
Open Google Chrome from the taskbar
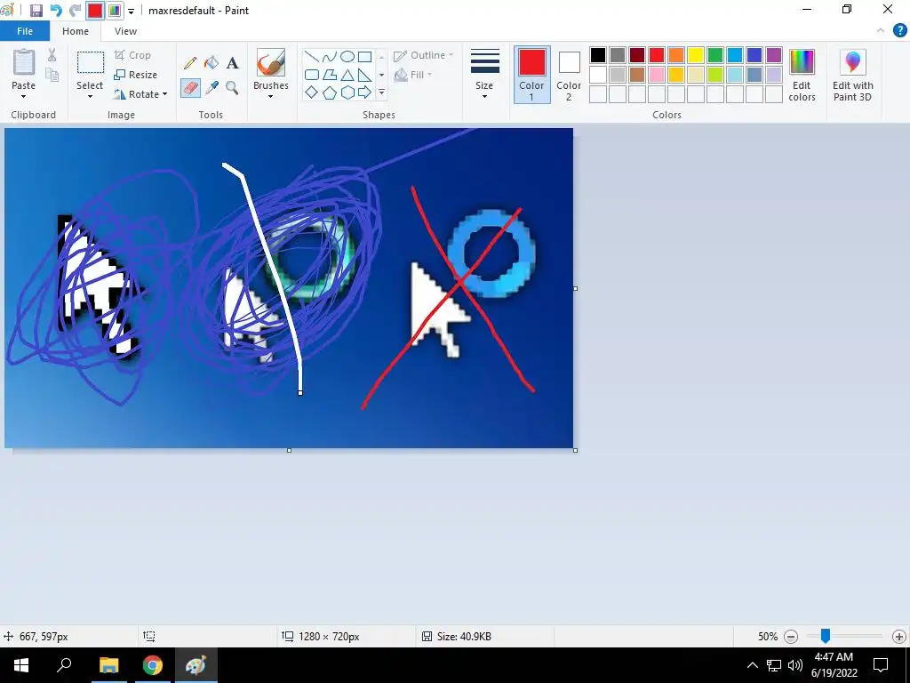[x=153, y=665]
